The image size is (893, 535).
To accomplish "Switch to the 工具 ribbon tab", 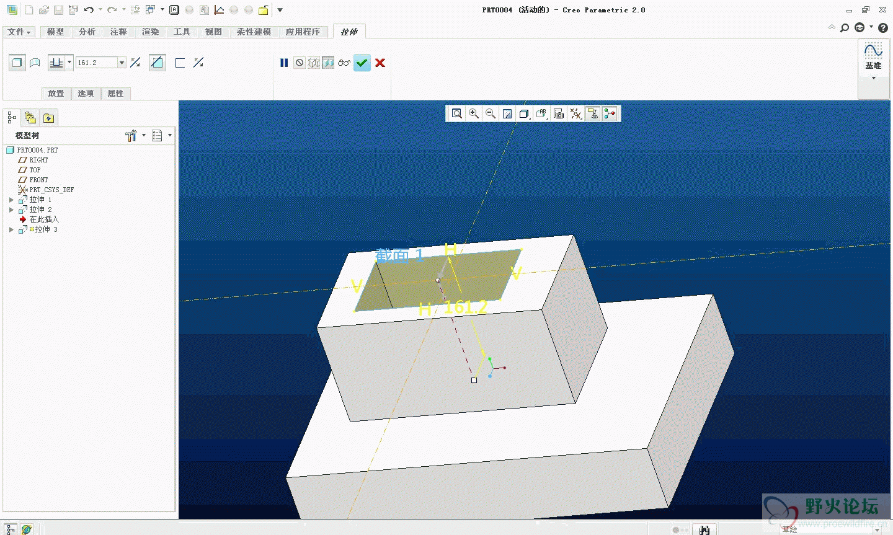I will point(182,32).
